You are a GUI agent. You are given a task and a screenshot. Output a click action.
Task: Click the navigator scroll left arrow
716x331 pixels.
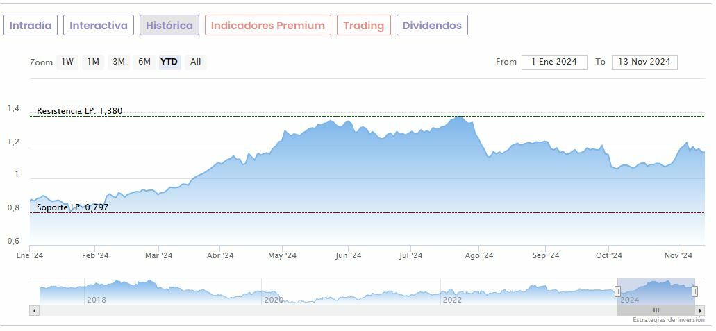(35, 310)
